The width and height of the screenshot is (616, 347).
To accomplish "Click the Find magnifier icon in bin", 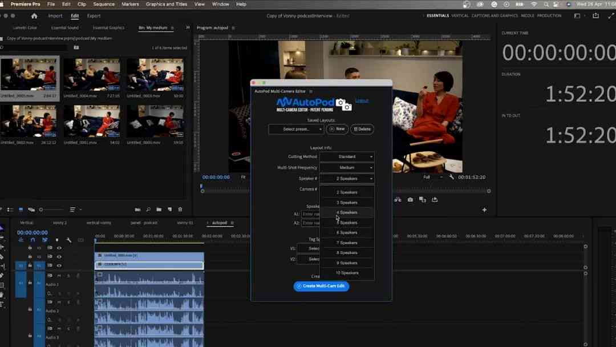I will (148, 209).
